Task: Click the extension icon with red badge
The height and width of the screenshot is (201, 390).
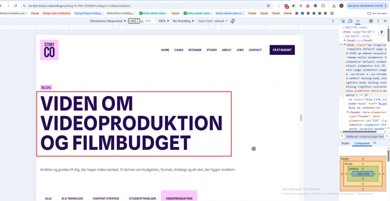Action: (x=286, y=6)
